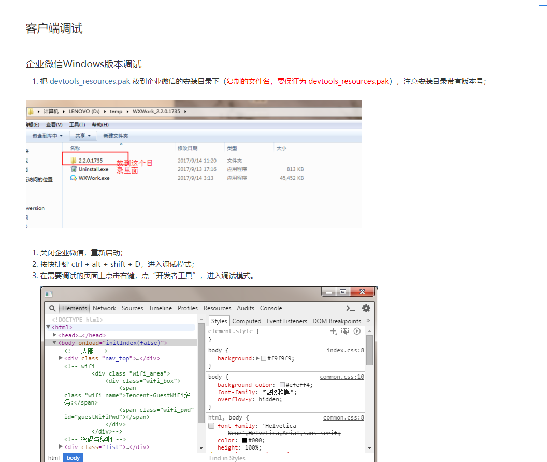Open the Sources tab
The width and height of the screenshot is (547, 462).
(132, 308)
